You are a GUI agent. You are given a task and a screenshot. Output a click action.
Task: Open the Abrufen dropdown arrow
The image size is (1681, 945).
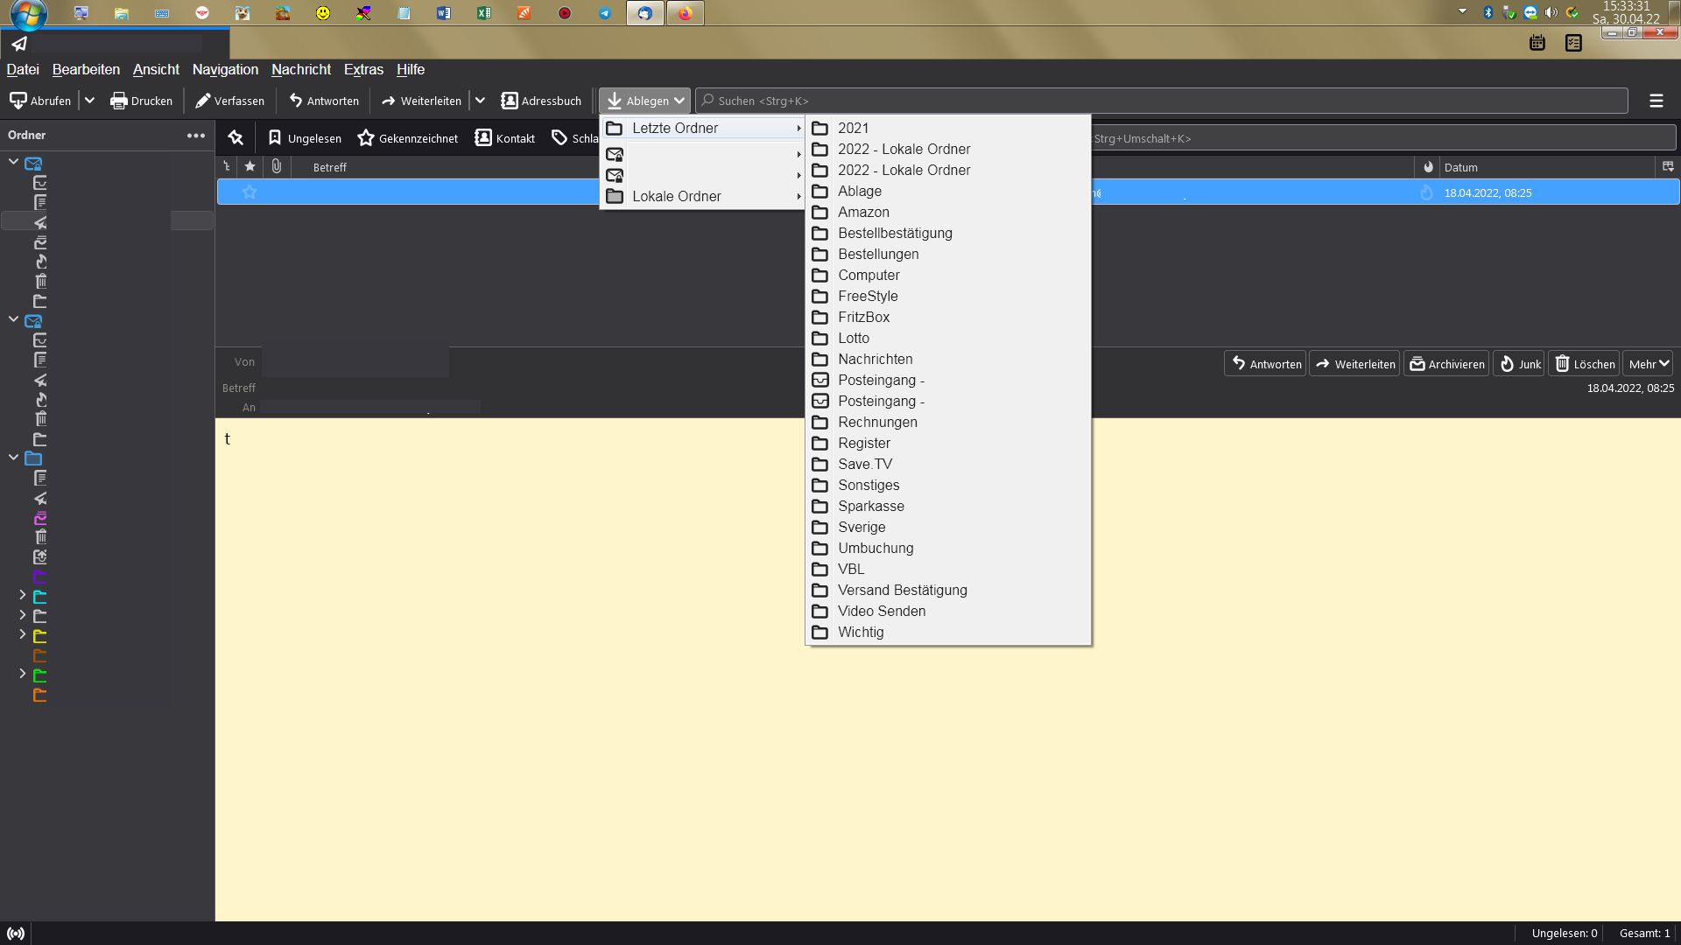89,101
